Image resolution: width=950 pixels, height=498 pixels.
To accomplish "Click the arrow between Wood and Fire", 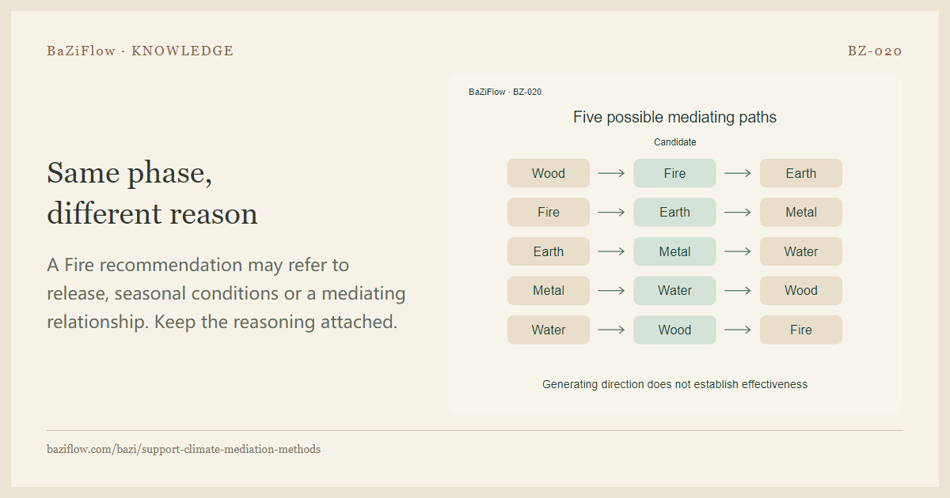I will click(611, 173).
